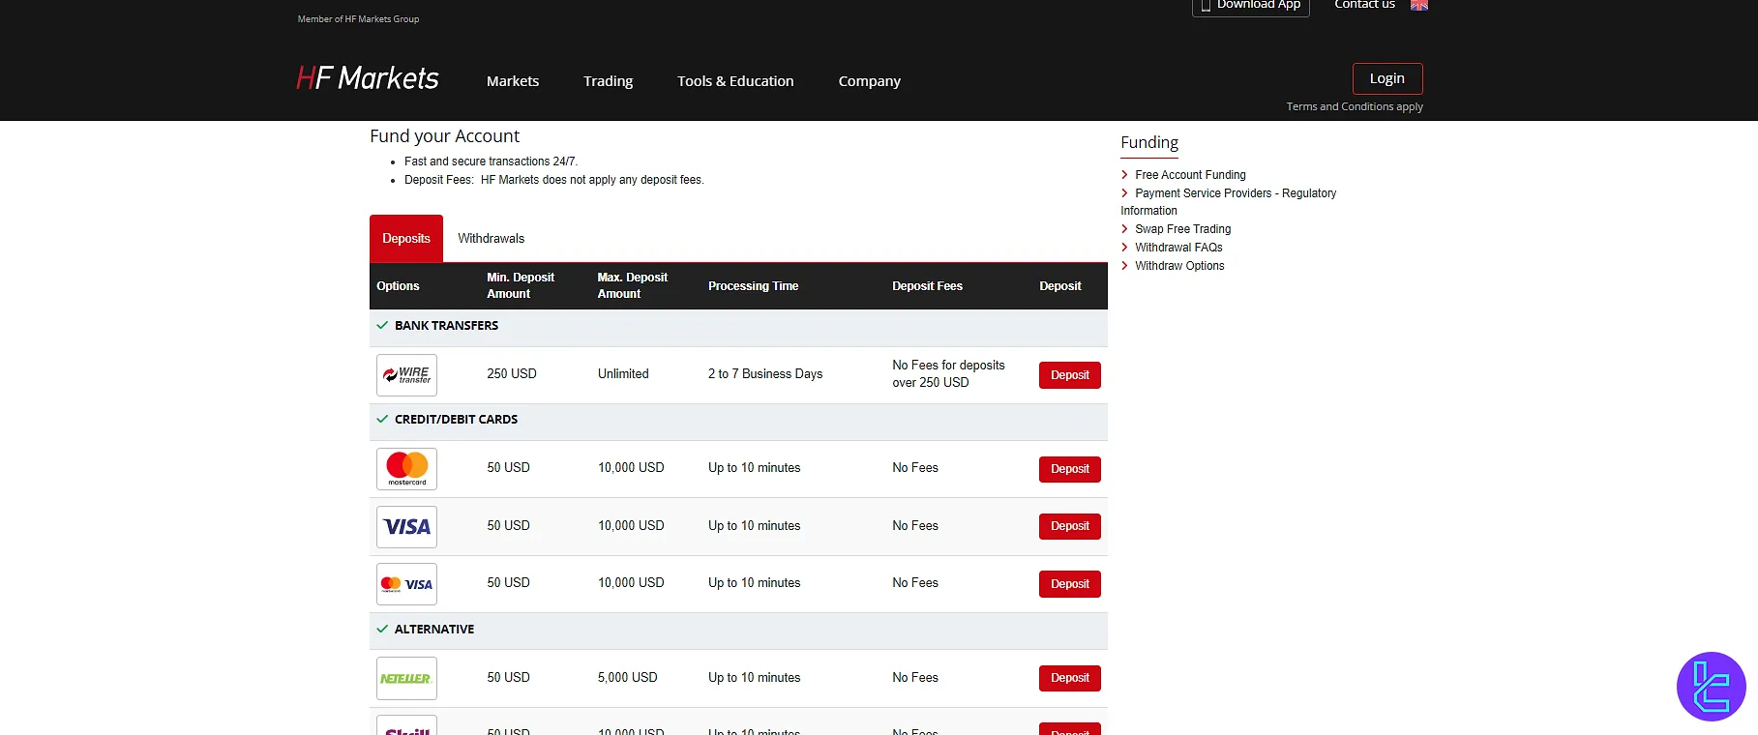Image resolution: width=1758 pixels, height=735 pixels.
Task: Open Swap Free Trading link
Action: 1182,229
